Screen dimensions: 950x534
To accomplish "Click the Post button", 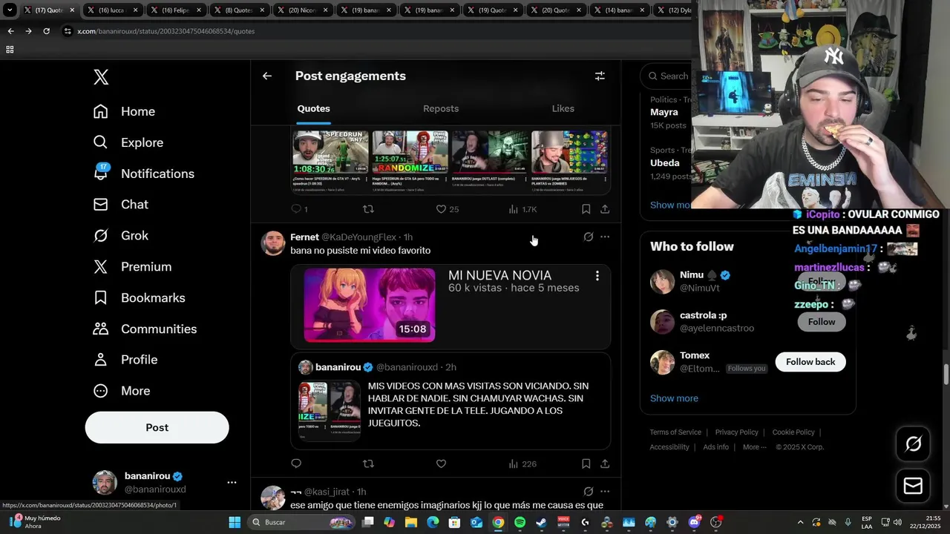I will (x=157, y=427).
